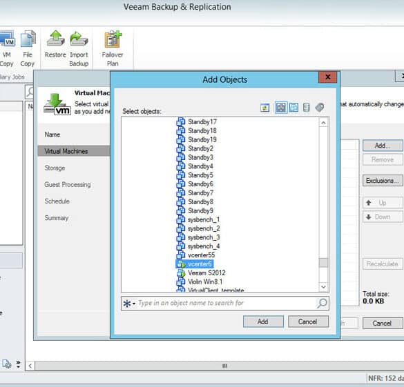Click the VM icon beside sysbench_1

pyautogui.click(x=181, y=219)
